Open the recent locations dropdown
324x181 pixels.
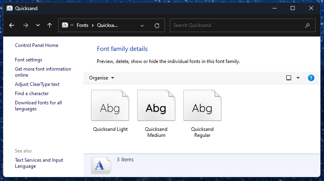[38, 25]
